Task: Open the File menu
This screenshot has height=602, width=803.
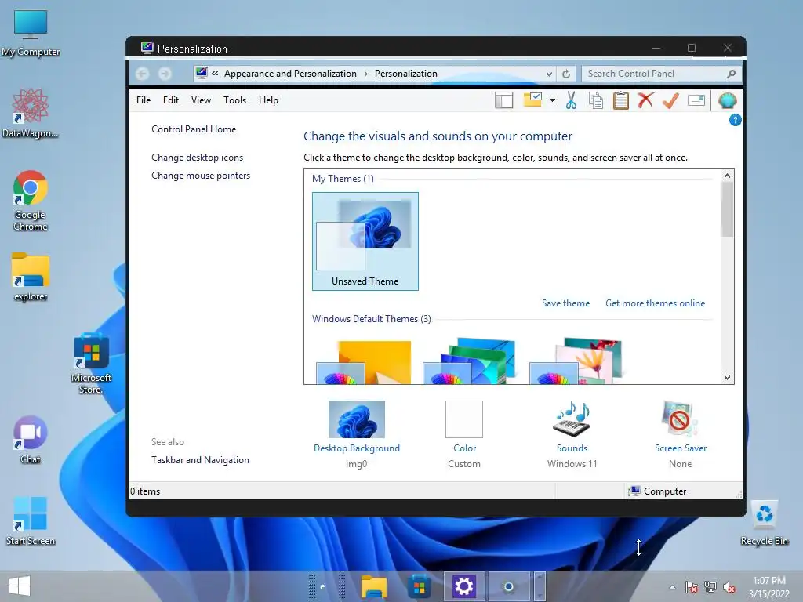Action: [144, 100]
